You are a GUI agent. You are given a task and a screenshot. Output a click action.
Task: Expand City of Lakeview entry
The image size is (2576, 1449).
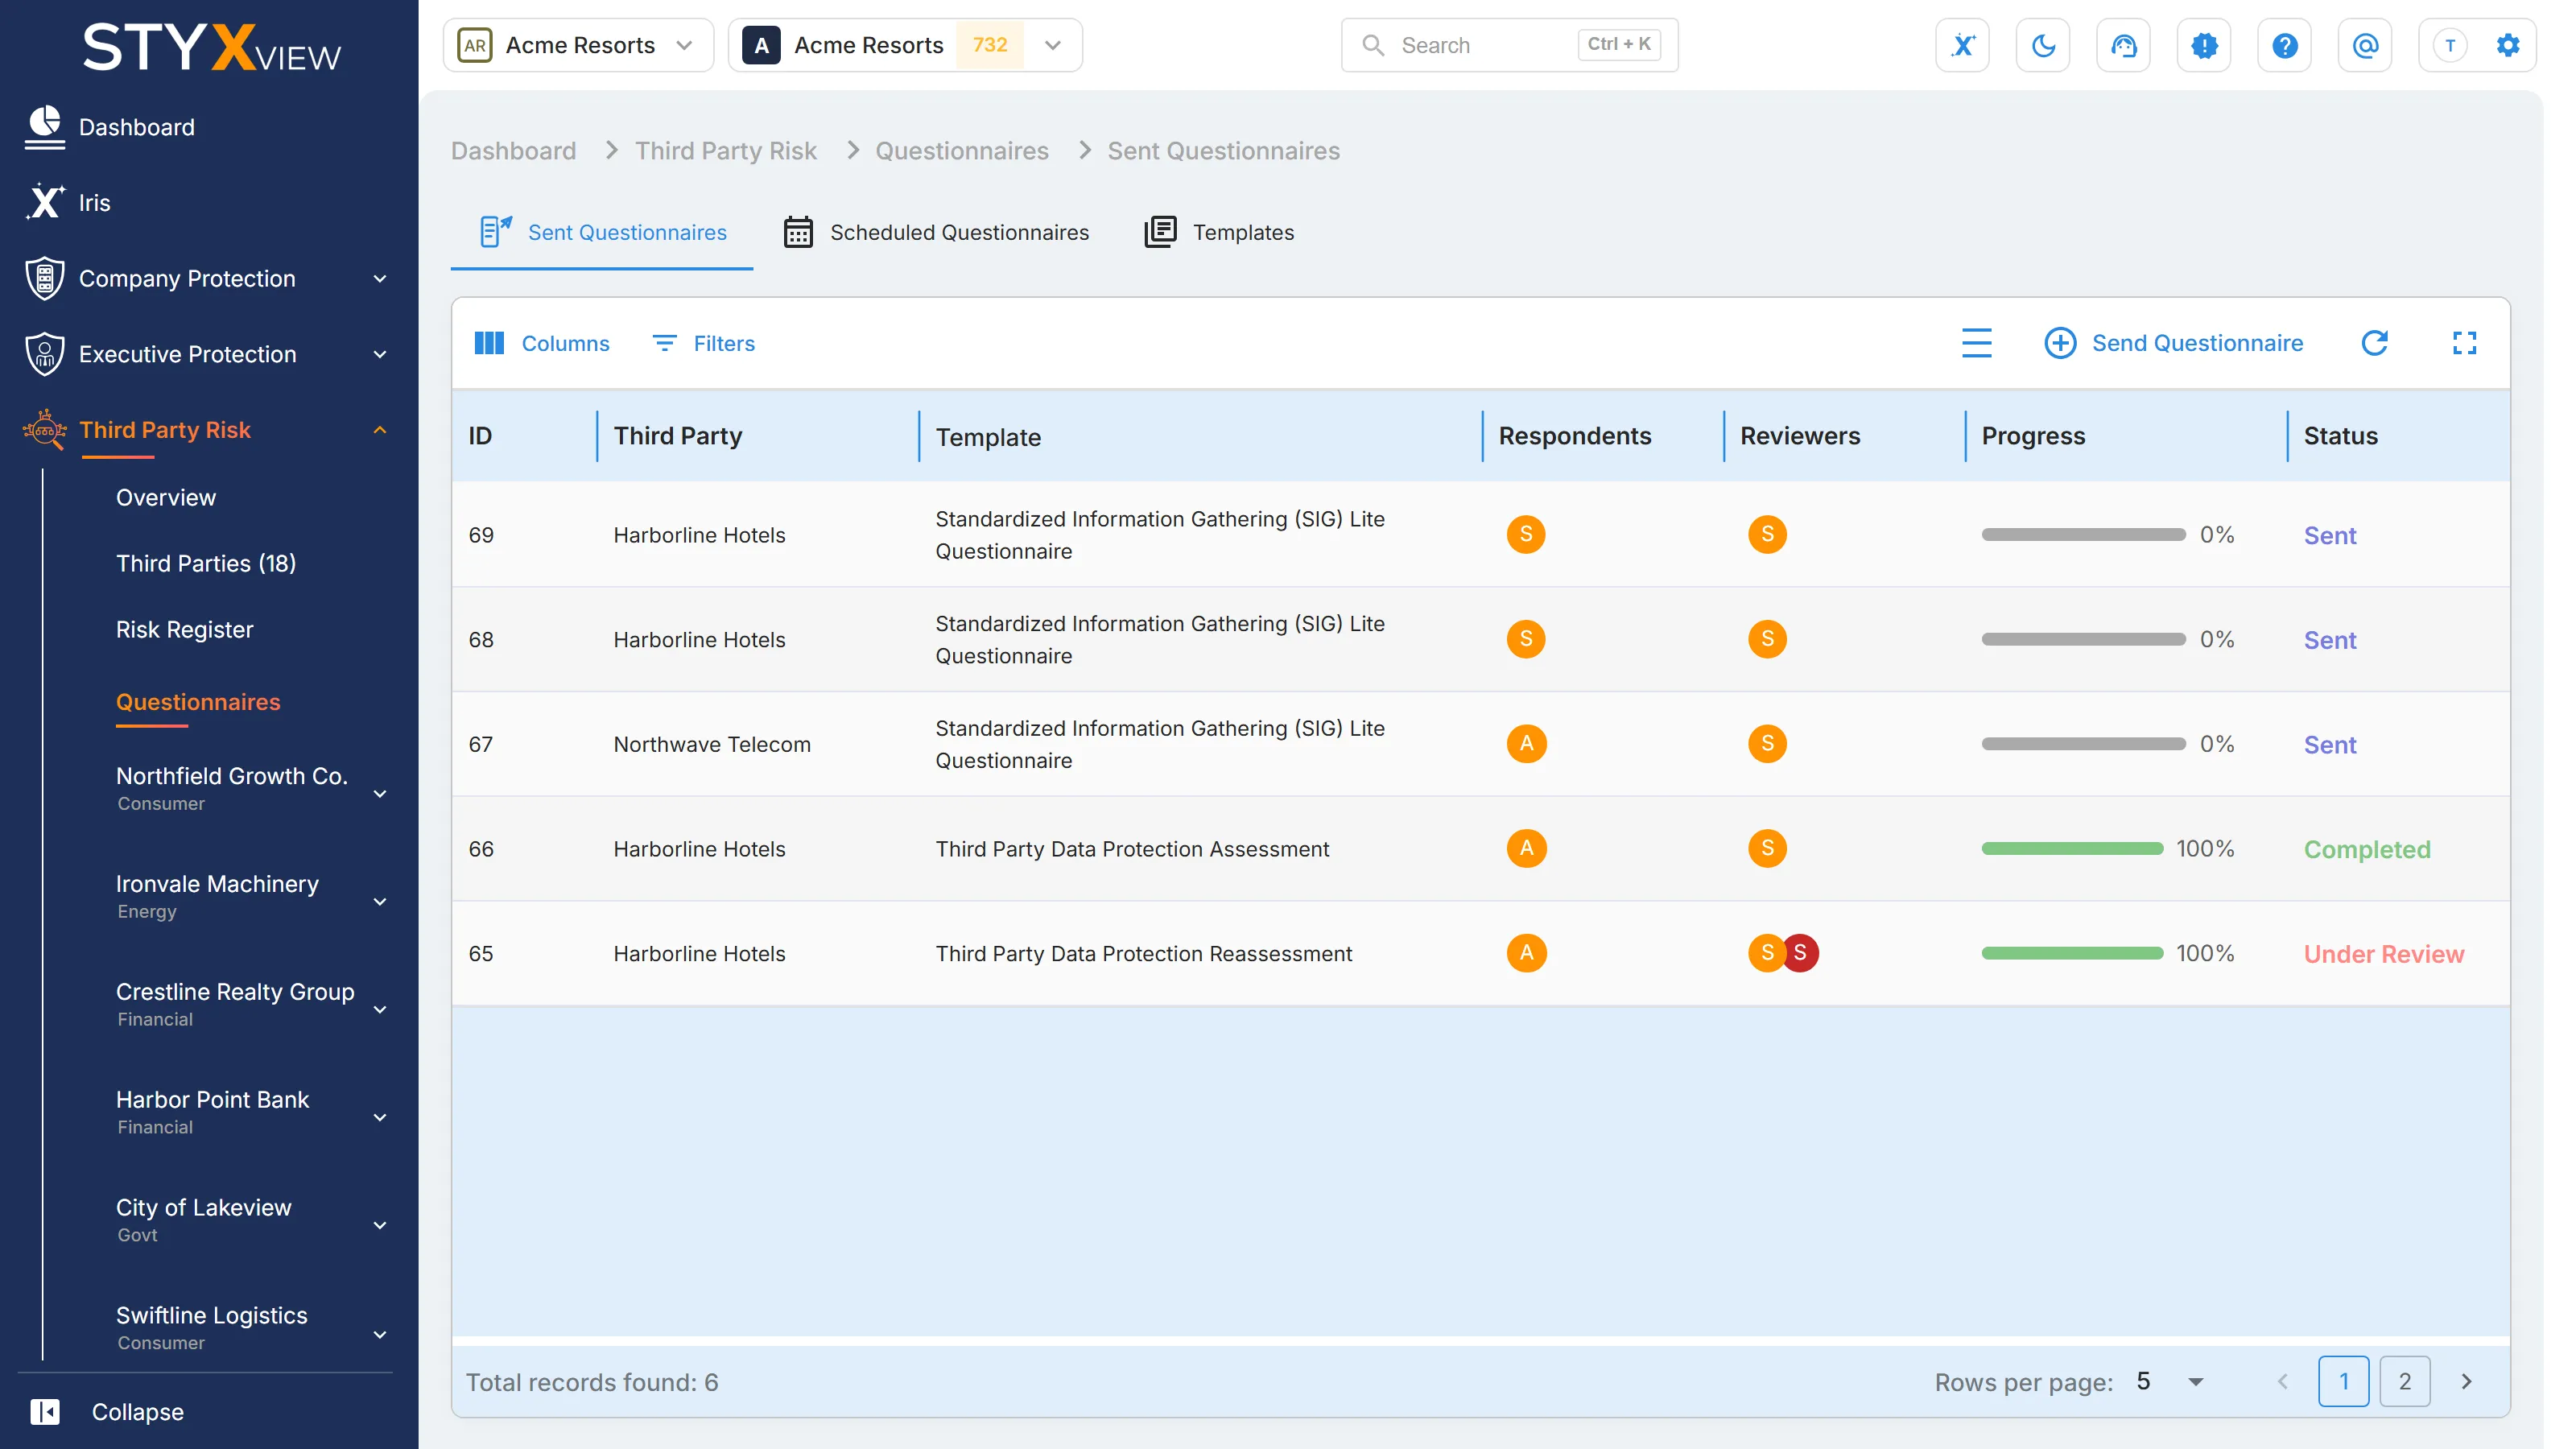(380, 1226)
